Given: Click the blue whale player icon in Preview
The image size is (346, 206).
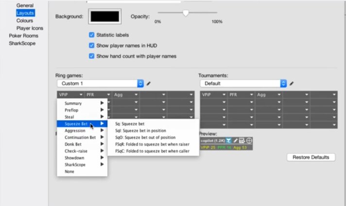Looking at the screenshot, I should click(x=228, y=141).
